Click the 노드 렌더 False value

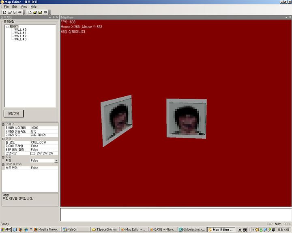tap(44, 168)
